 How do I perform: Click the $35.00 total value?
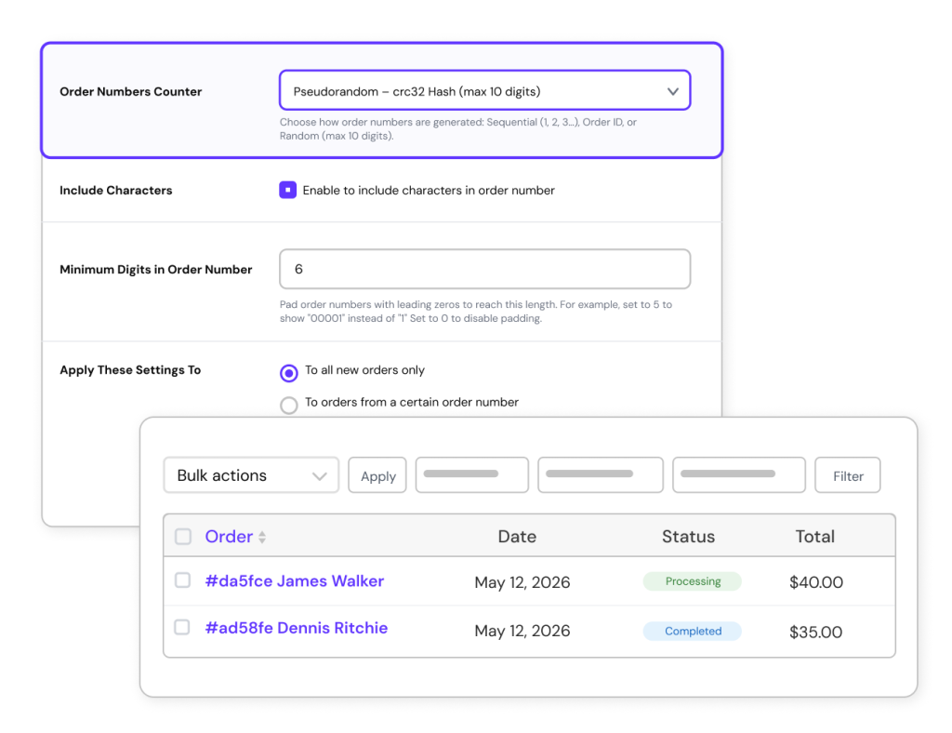(816, 633)
